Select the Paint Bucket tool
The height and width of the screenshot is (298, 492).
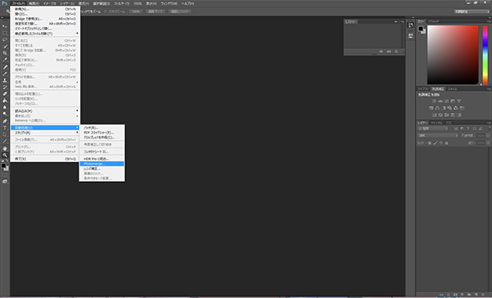tap(5, 101)
